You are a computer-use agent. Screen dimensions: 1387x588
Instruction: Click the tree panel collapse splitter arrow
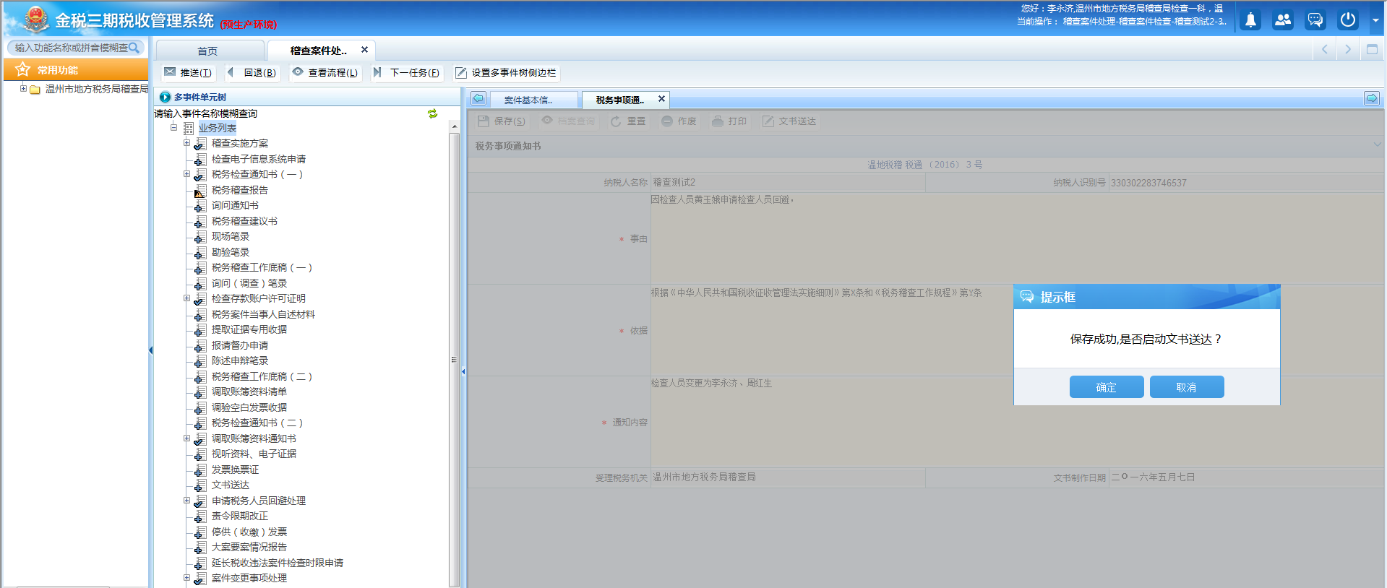point(463,371)
